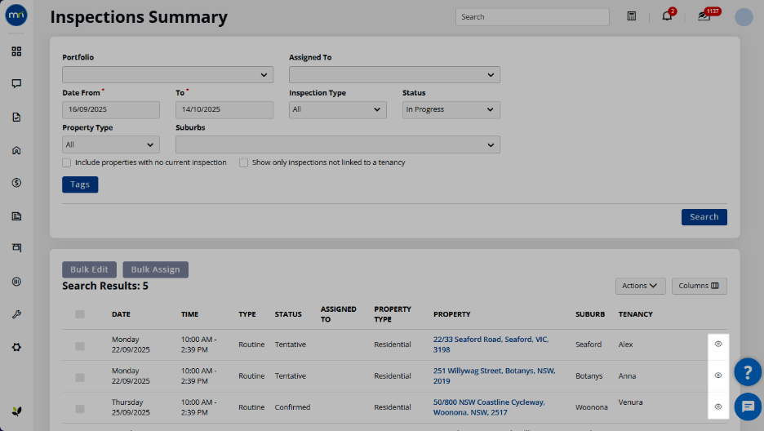Expand the Actions menu
The height and width of the screenshot is (431, 764).
[x=640, y=286]
